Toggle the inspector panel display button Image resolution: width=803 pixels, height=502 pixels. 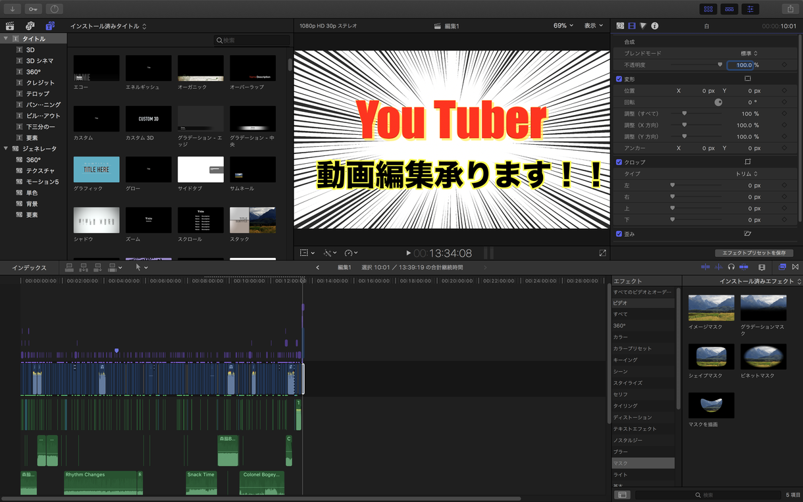pos(750,9)
